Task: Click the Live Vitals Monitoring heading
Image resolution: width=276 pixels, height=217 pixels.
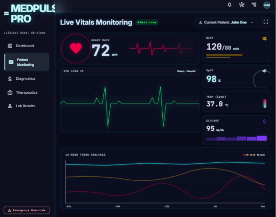Action: [x=96, y=22]
